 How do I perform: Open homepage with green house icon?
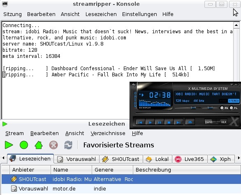[39, 145]
